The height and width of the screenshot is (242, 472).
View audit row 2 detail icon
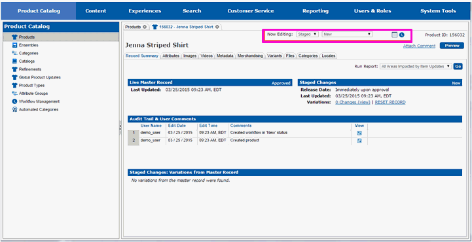359,141
